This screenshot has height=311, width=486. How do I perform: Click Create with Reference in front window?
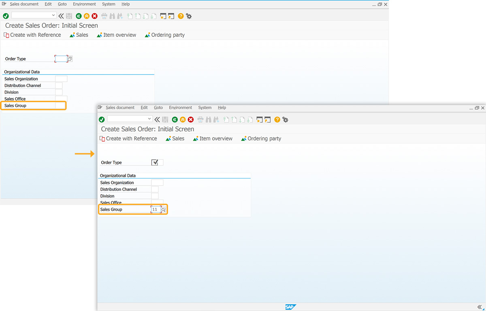[x=128, y=139]
